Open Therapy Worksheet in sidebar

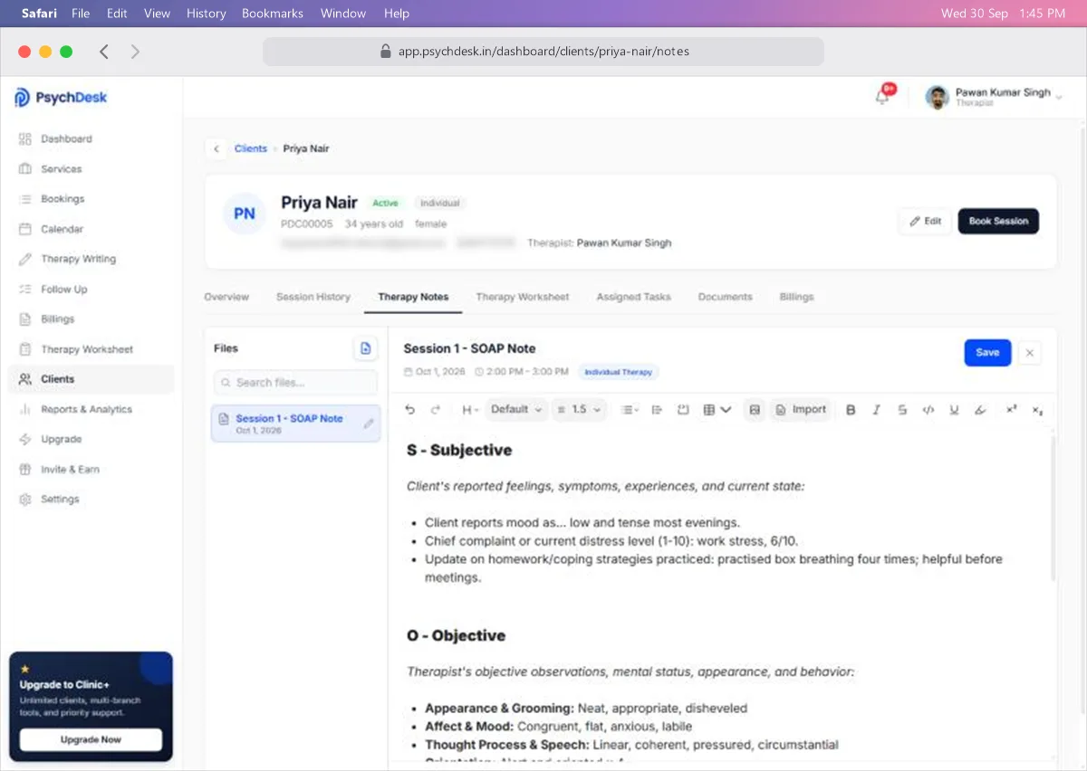(91, 349)
